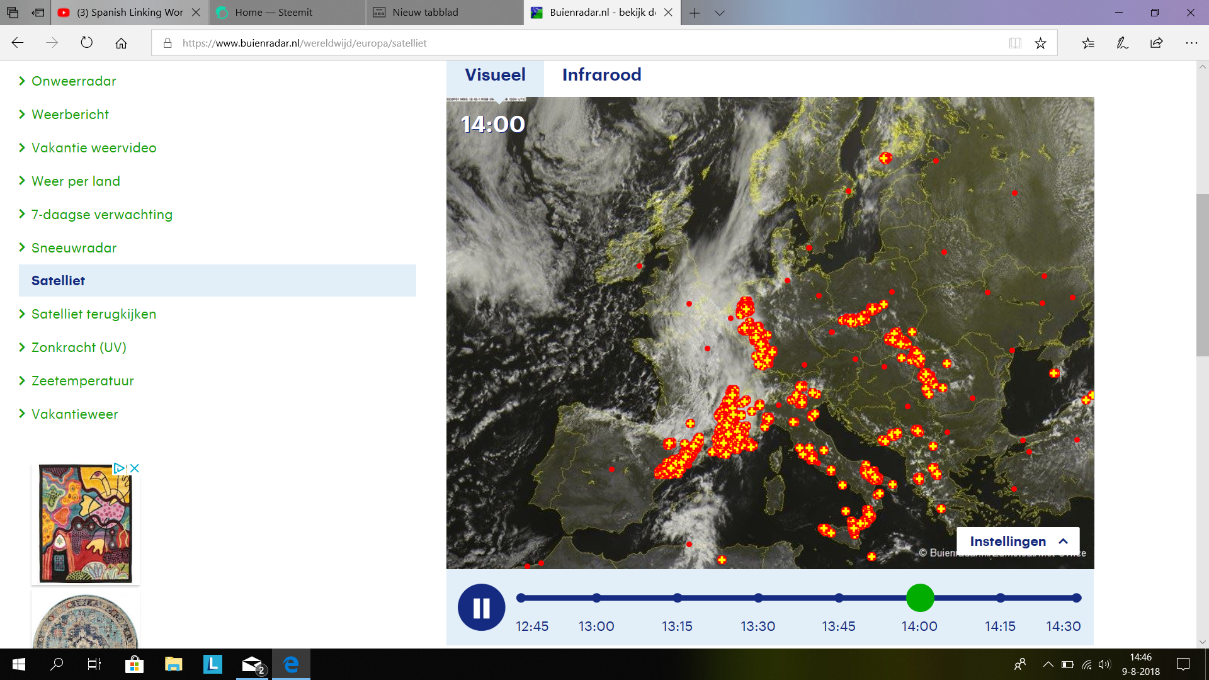
Task: Open tab list dropdown arrow
Action: pos(720,13)
